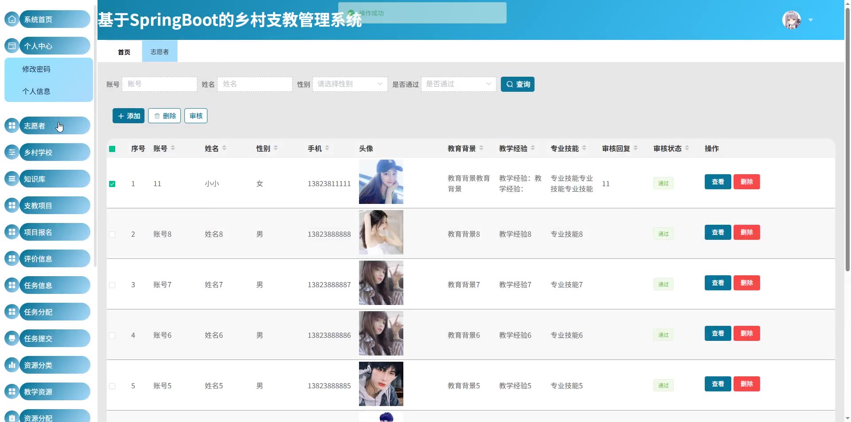Sort the table by 教育背景 column
Screen dimensions: 851x422
coord(481,148)
